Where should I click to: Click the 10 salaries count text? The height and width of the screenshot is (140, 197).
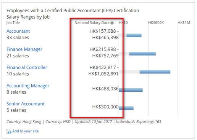(18, 74)
